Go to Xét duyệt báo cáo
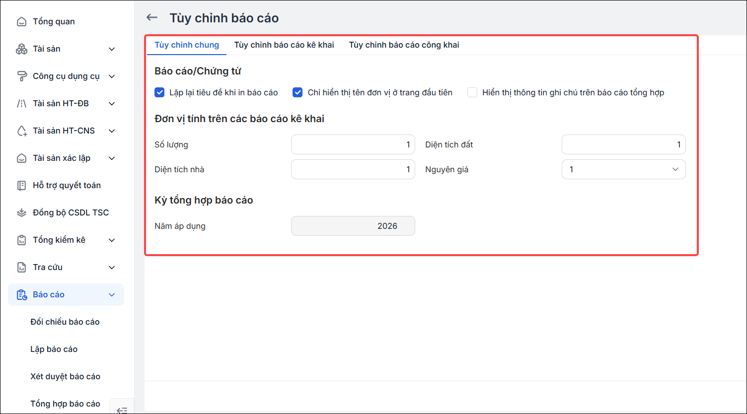 [x=65, y=376]
